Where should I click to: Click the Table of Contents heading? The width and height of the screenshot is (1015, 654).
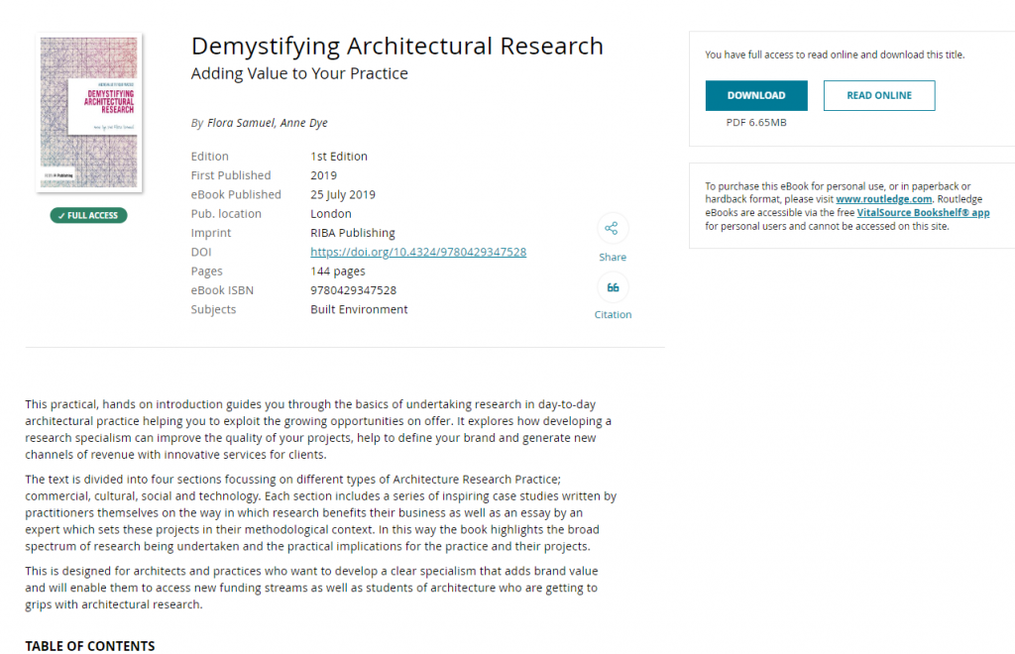pos(89,646)
